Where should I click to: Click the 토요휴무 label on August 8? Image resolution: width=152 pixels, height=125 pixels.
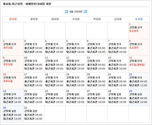pyautogui.click(x=134, y=48)
